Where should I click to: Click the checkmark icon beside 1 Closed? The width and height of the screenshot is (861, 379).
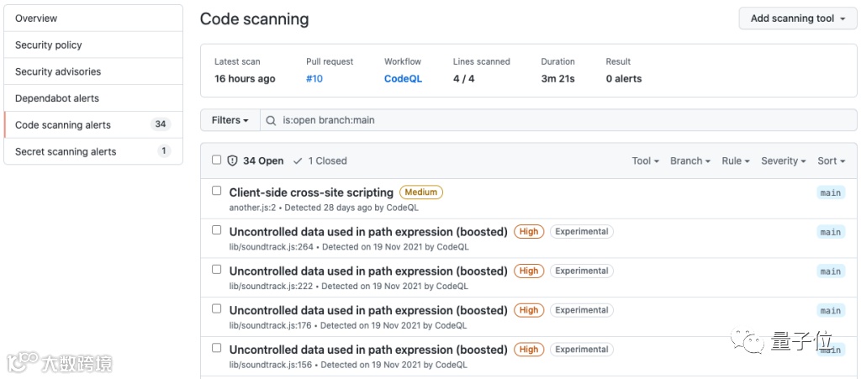point(298,161)
